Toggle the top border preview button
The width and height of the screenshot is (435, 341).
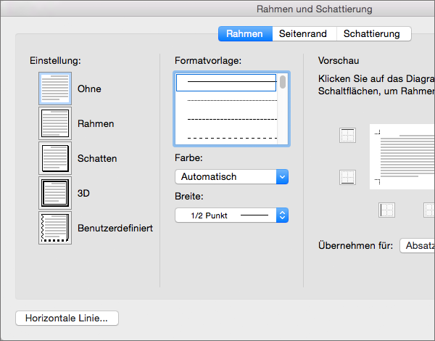point(347,136)
